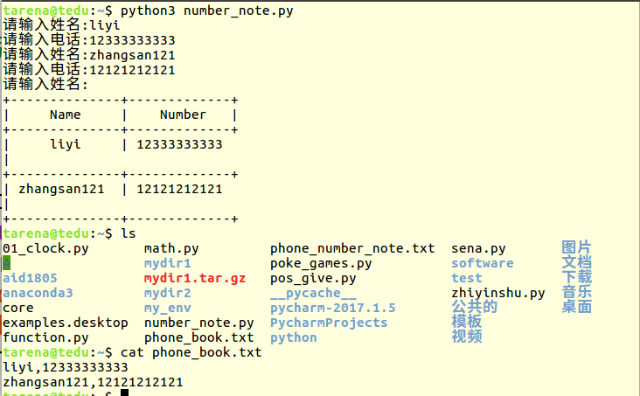Click the mydir1 directory name
The width and height of the screenshot is (640, 396).
click(168, 263)
